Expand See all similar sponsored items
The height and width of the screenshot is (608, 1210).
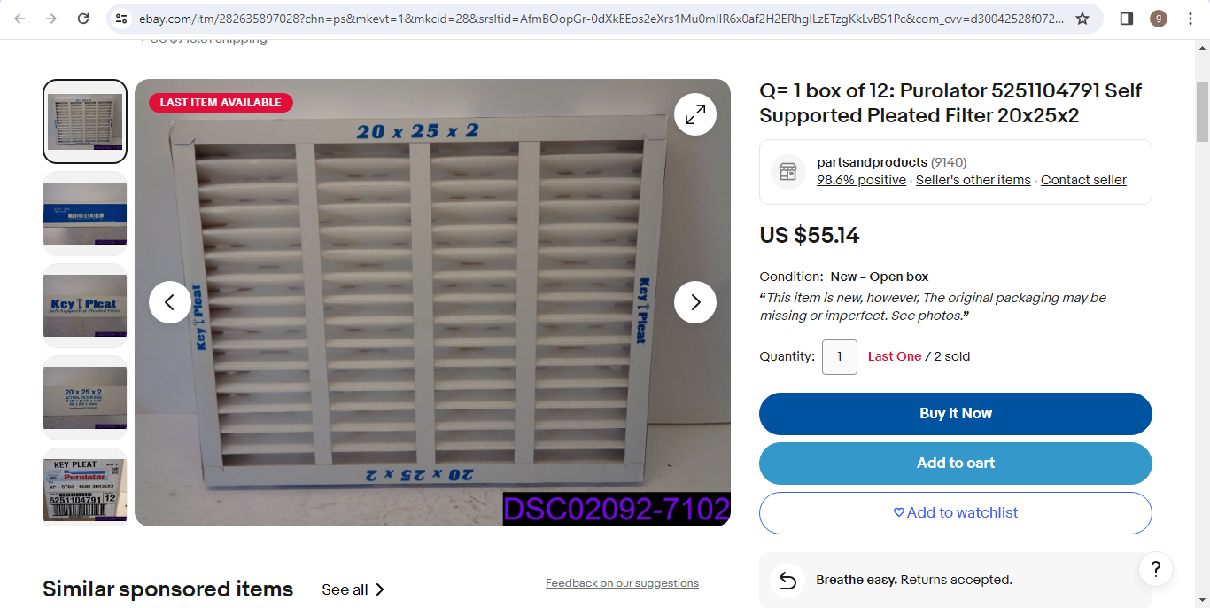tap(353, 589)
